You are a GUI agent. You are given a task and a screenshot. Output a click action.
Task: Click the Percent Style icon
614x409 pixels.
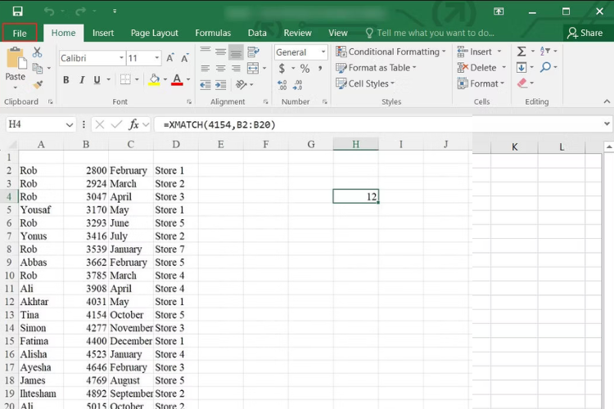pos(305,69)
